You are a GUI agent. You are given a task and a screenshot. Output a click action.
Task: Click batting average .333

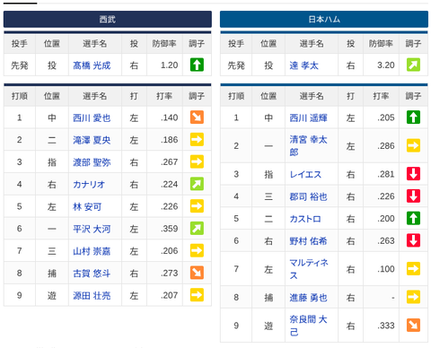click(386, 326)
